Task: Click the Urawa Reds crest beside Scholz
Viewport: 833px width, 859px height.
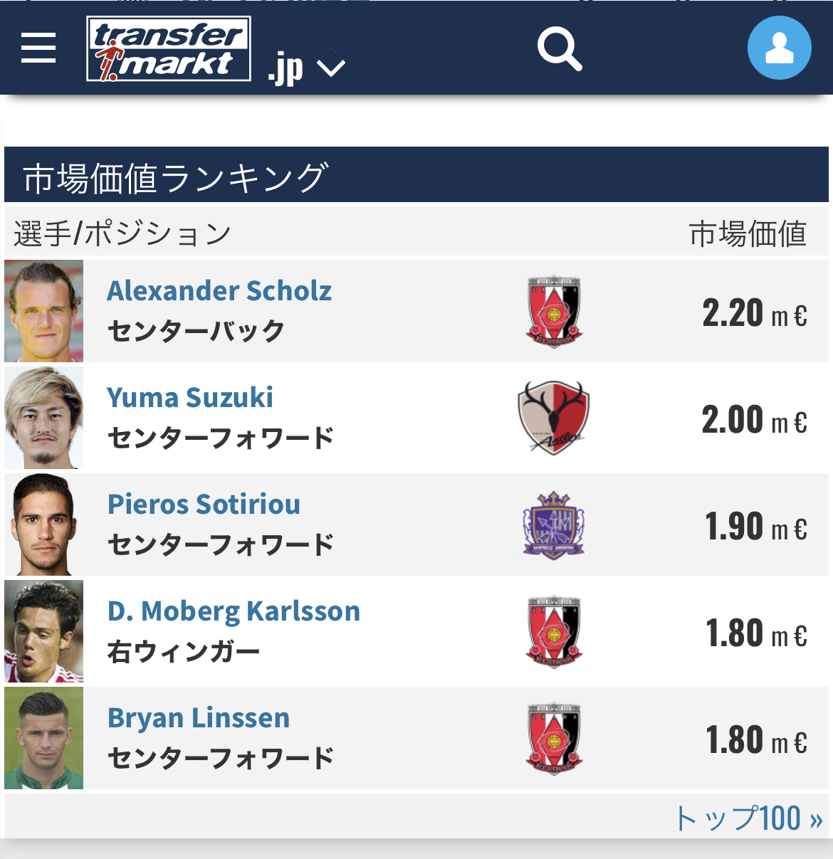Action: pos(554,311)
